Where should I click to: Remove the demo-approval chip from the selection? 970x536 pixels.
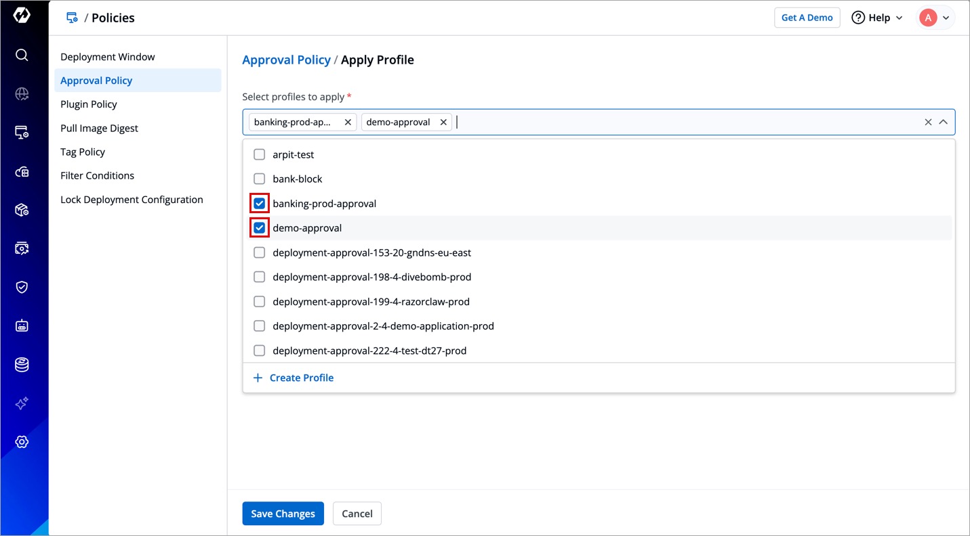click(443, 122)
